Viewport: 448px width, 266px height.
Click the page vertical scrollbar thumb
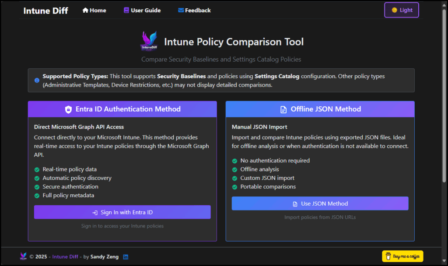point(444,96)
